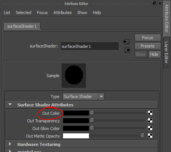Switch to the Attribute Editor side tab
Image resolution: width=171 pixels, height=152 pixels.
tap(167, 18)
